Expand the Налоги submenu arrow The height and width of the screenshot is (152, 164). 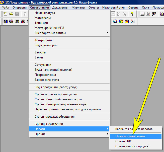point(107,129)
